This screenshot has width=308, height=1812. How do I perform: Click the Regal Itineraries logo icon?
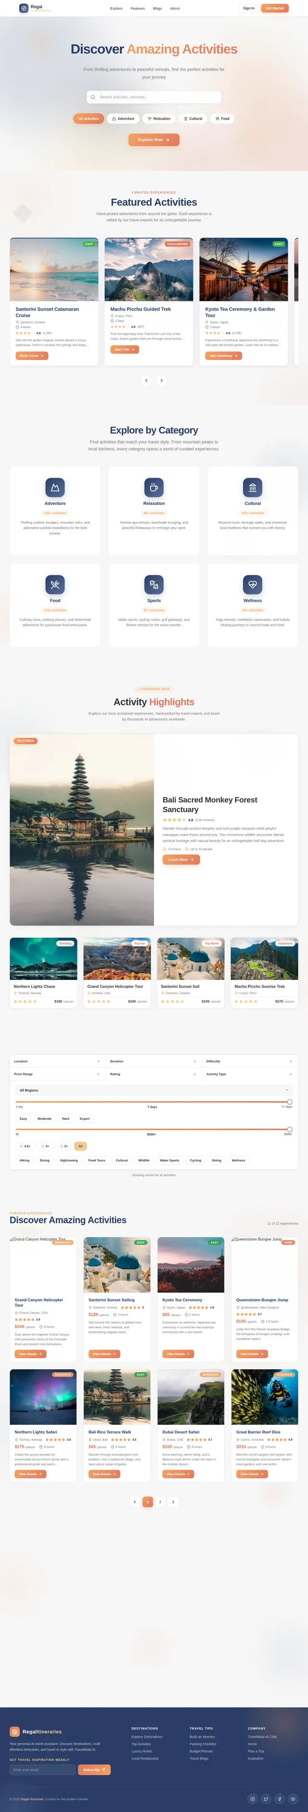(x=23, y=9)
